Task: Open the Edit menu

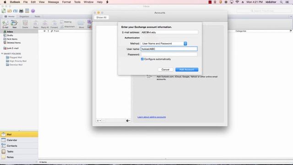Action: pos(33,2)
